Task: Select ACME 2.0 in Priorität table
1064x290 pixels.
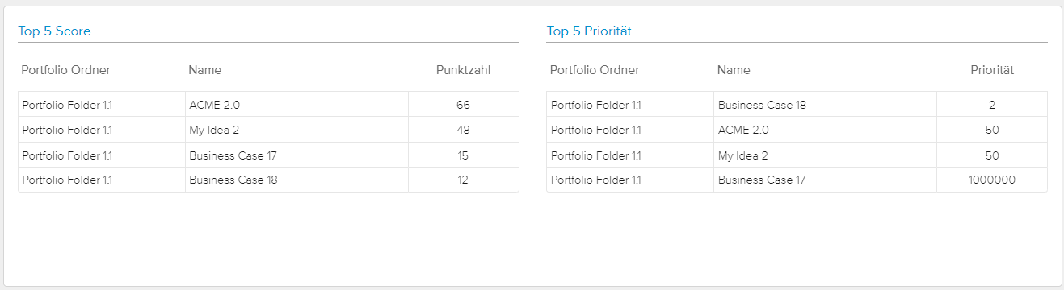Action: coord(743,130)
